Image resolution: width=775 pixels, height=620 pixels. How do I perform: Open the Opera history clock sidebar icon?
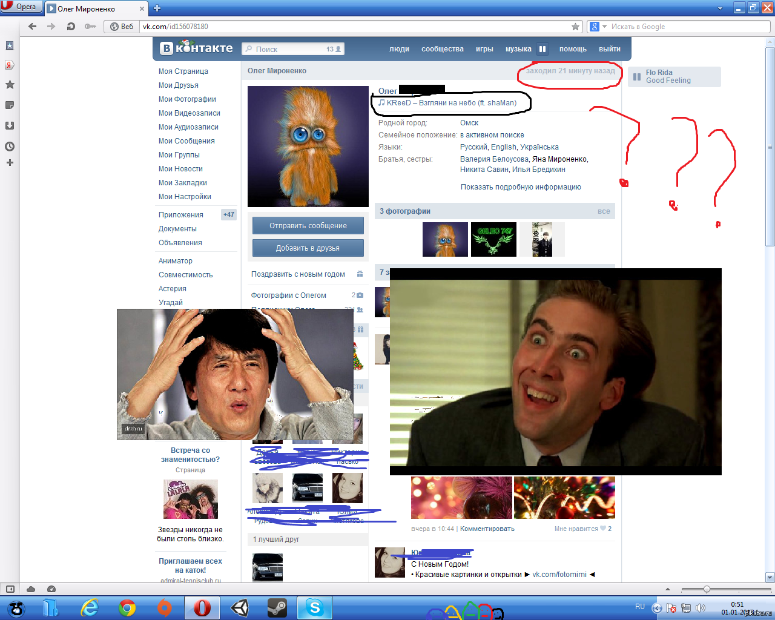(x=10, y=147)
